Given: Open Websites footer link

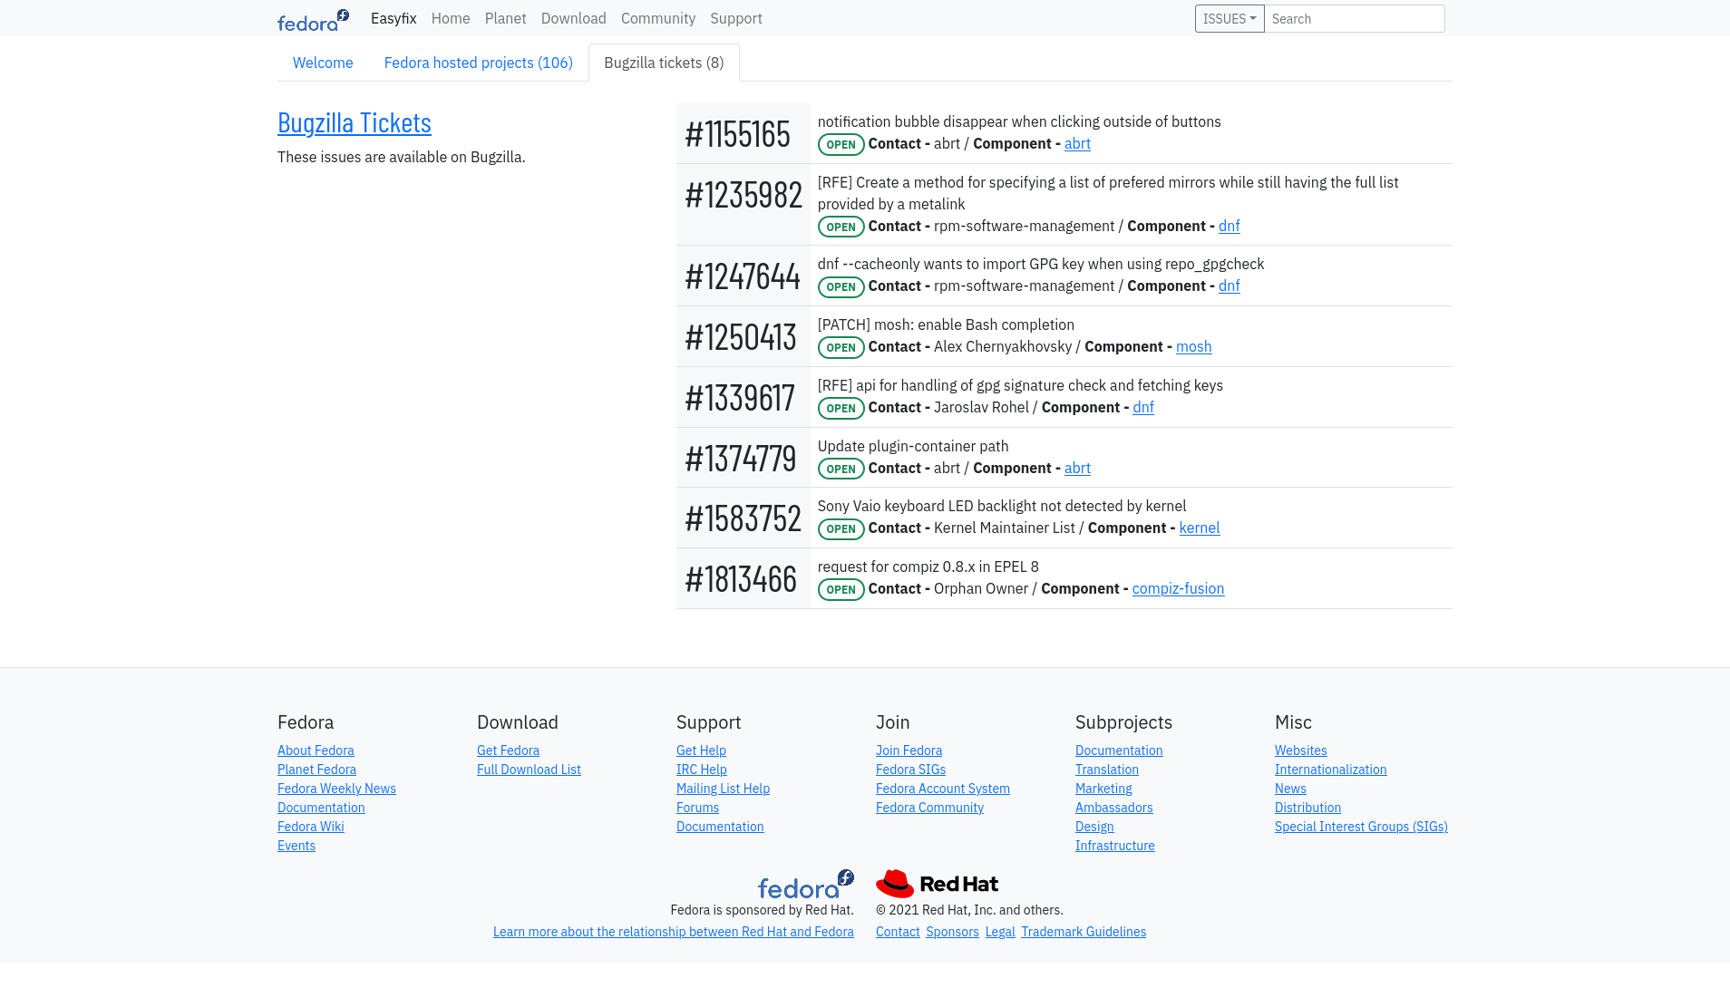Looking at the screenshot, I should [1301, 750].
